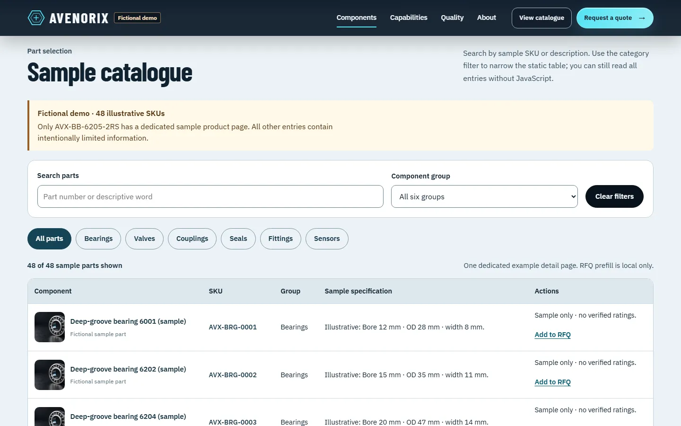Go to Capabilities in the navigation

click(x=409, y=18)
